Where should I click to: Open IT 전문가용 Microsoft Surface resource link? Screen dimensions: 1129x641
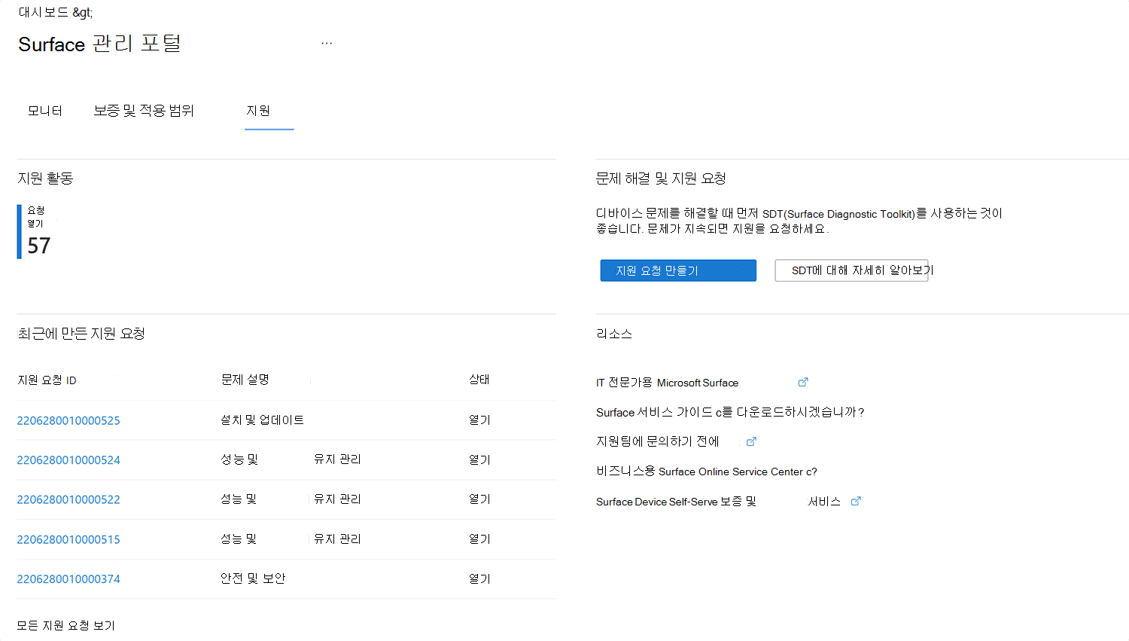point(667,383)
